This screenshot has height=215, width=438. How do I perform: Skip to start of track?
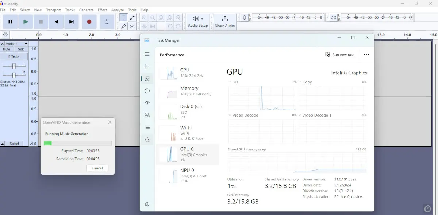tap(56, 22)
